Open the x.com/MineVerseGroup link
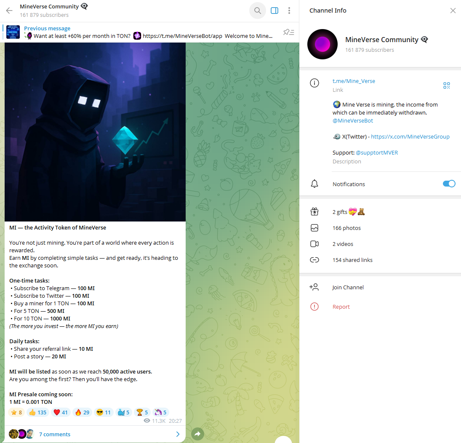Screen dimensions: 461x443 click(410, 136)
